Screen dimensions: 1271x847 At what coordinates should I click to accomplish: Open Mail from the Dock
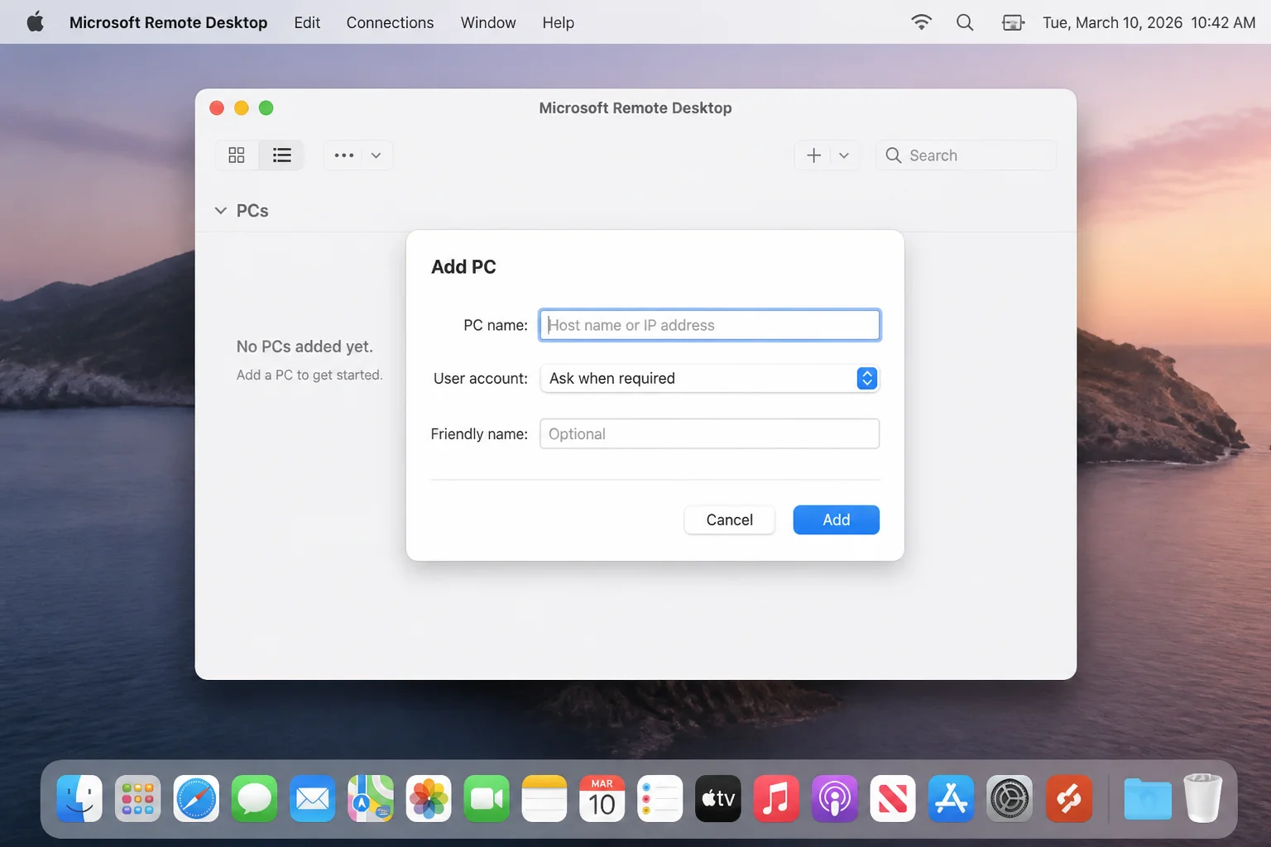point(312,798)
